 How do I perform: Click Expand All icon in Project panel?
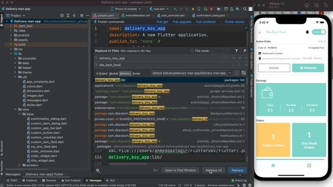point(68,16)
